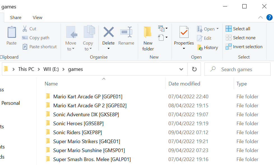Click the Cut scissors icon

coord(25,29)
